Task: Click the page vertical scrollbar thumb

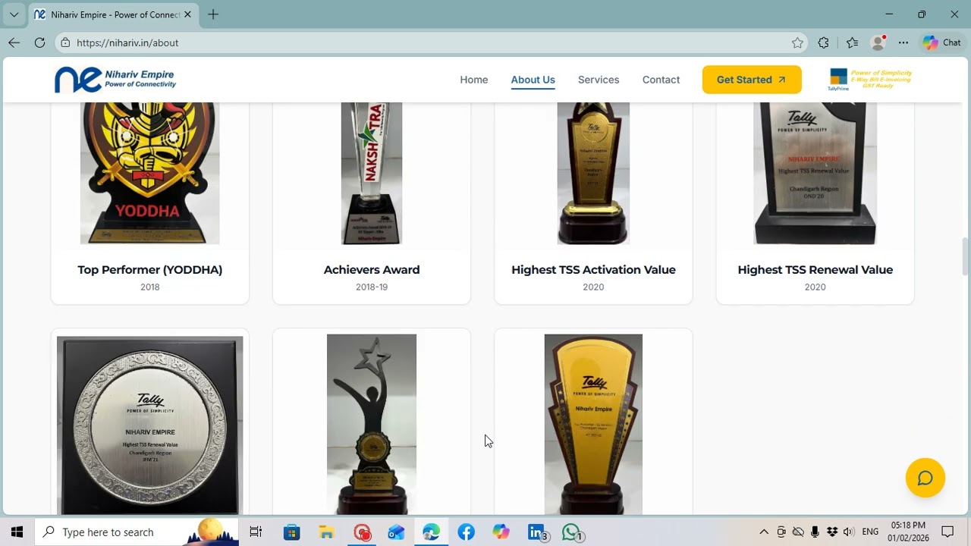Action: [x=965, y=257]
